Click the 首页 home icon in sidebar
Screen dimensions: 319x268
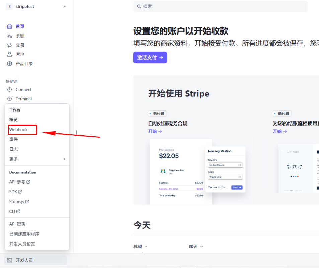tap(10, 26)
